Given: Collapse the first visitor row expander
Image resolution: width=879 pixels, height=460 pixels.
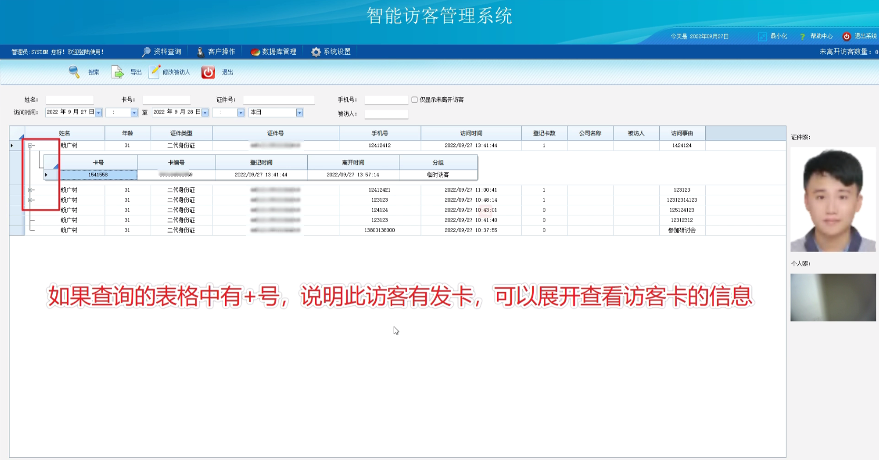Looking at the screenshot, I should (x=31, y=145).
